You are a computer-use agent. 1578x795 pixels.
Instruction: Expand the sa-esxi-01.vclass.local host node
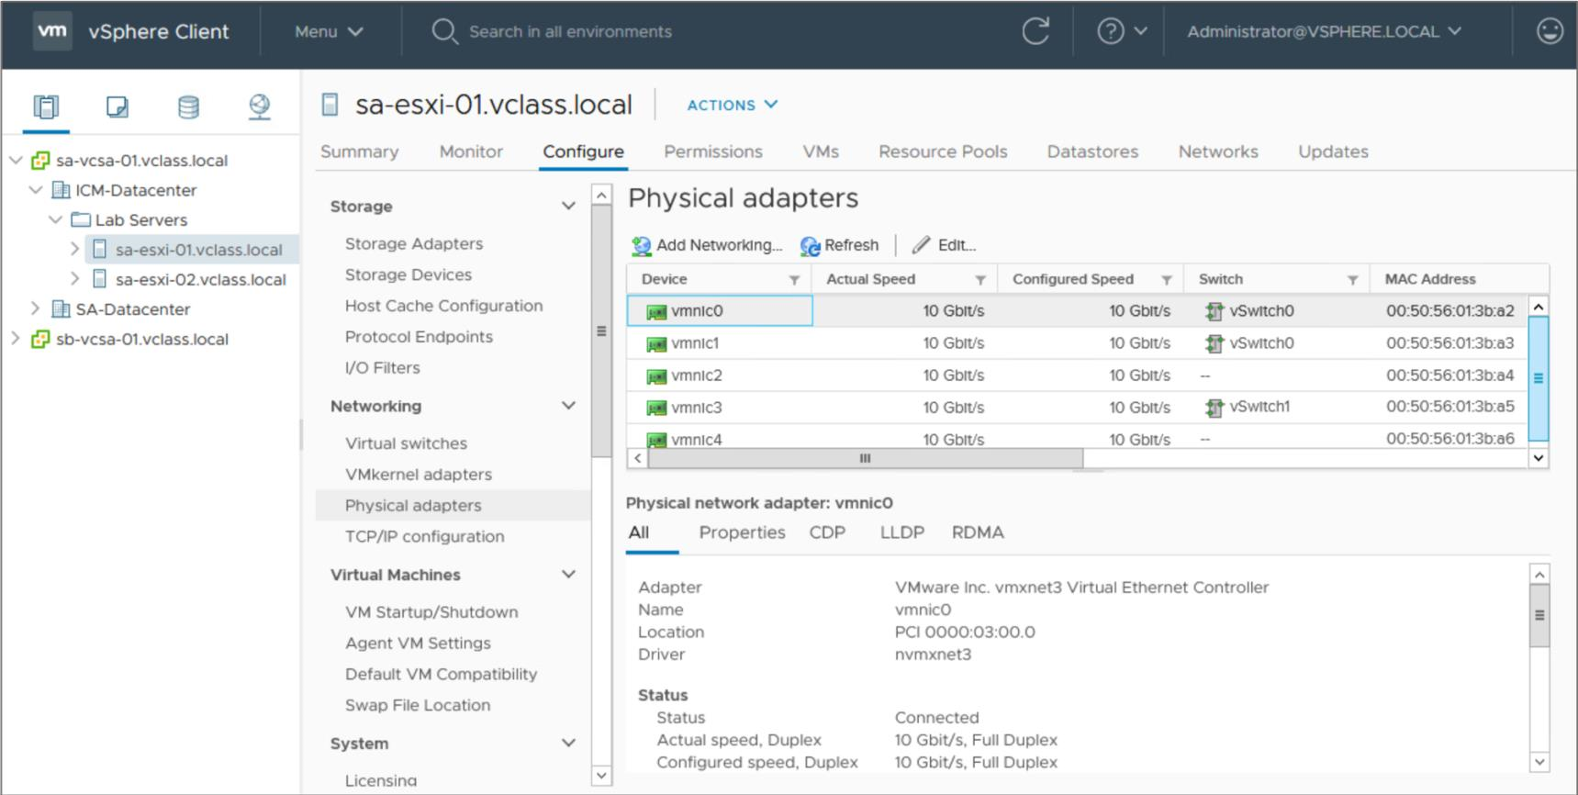(x=74, y=249)
